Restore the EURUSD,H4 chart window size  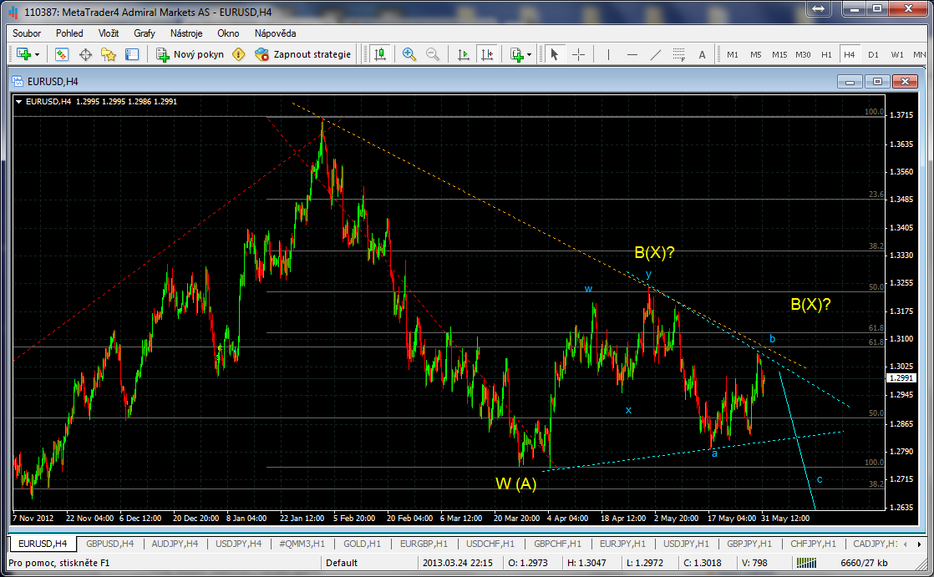click(x=877, y=82)
